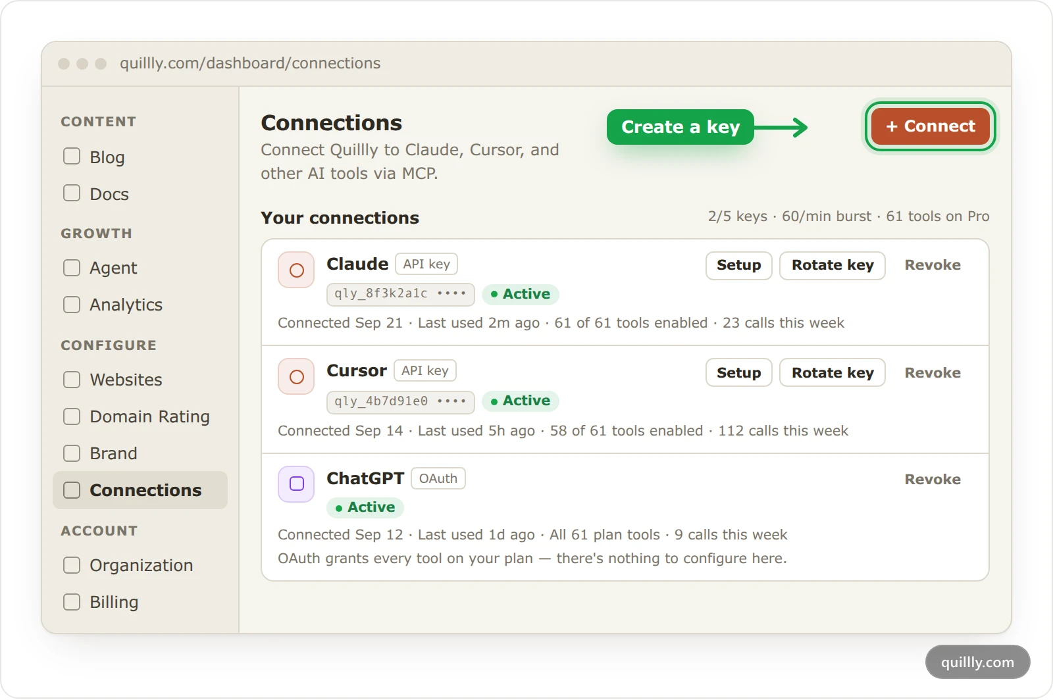This screenshot has width=1053, height=700.
Task: Revoke the Cursor connection
Action: tap(933, 372)
